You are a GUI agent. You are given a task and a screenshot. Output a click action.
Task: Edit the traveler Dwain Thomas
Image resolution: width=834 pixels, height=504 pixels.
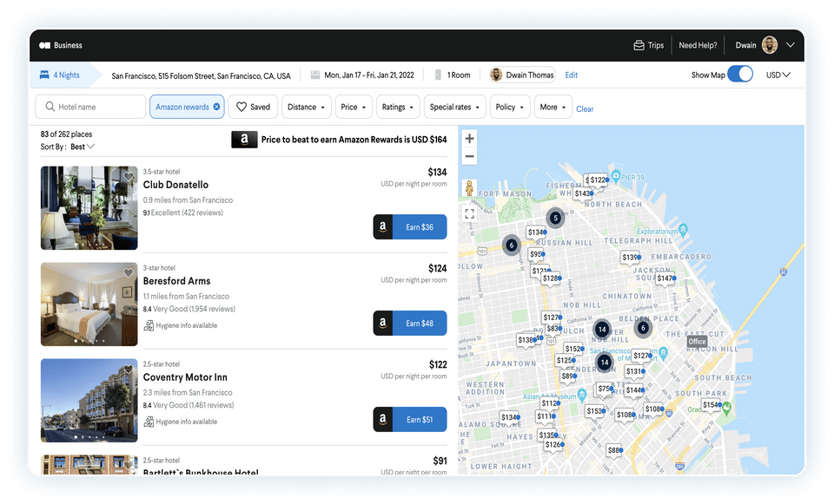[572, 75]
